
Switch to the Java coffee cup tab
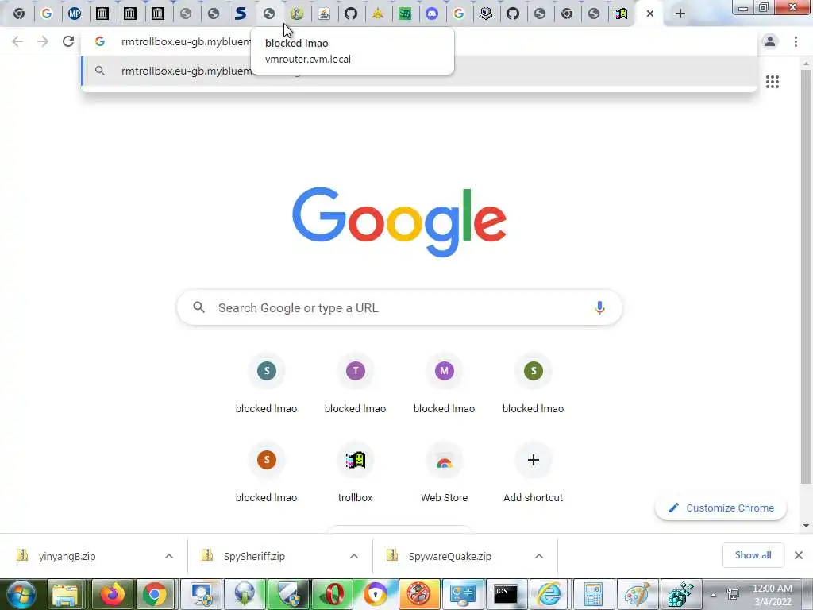324,14
